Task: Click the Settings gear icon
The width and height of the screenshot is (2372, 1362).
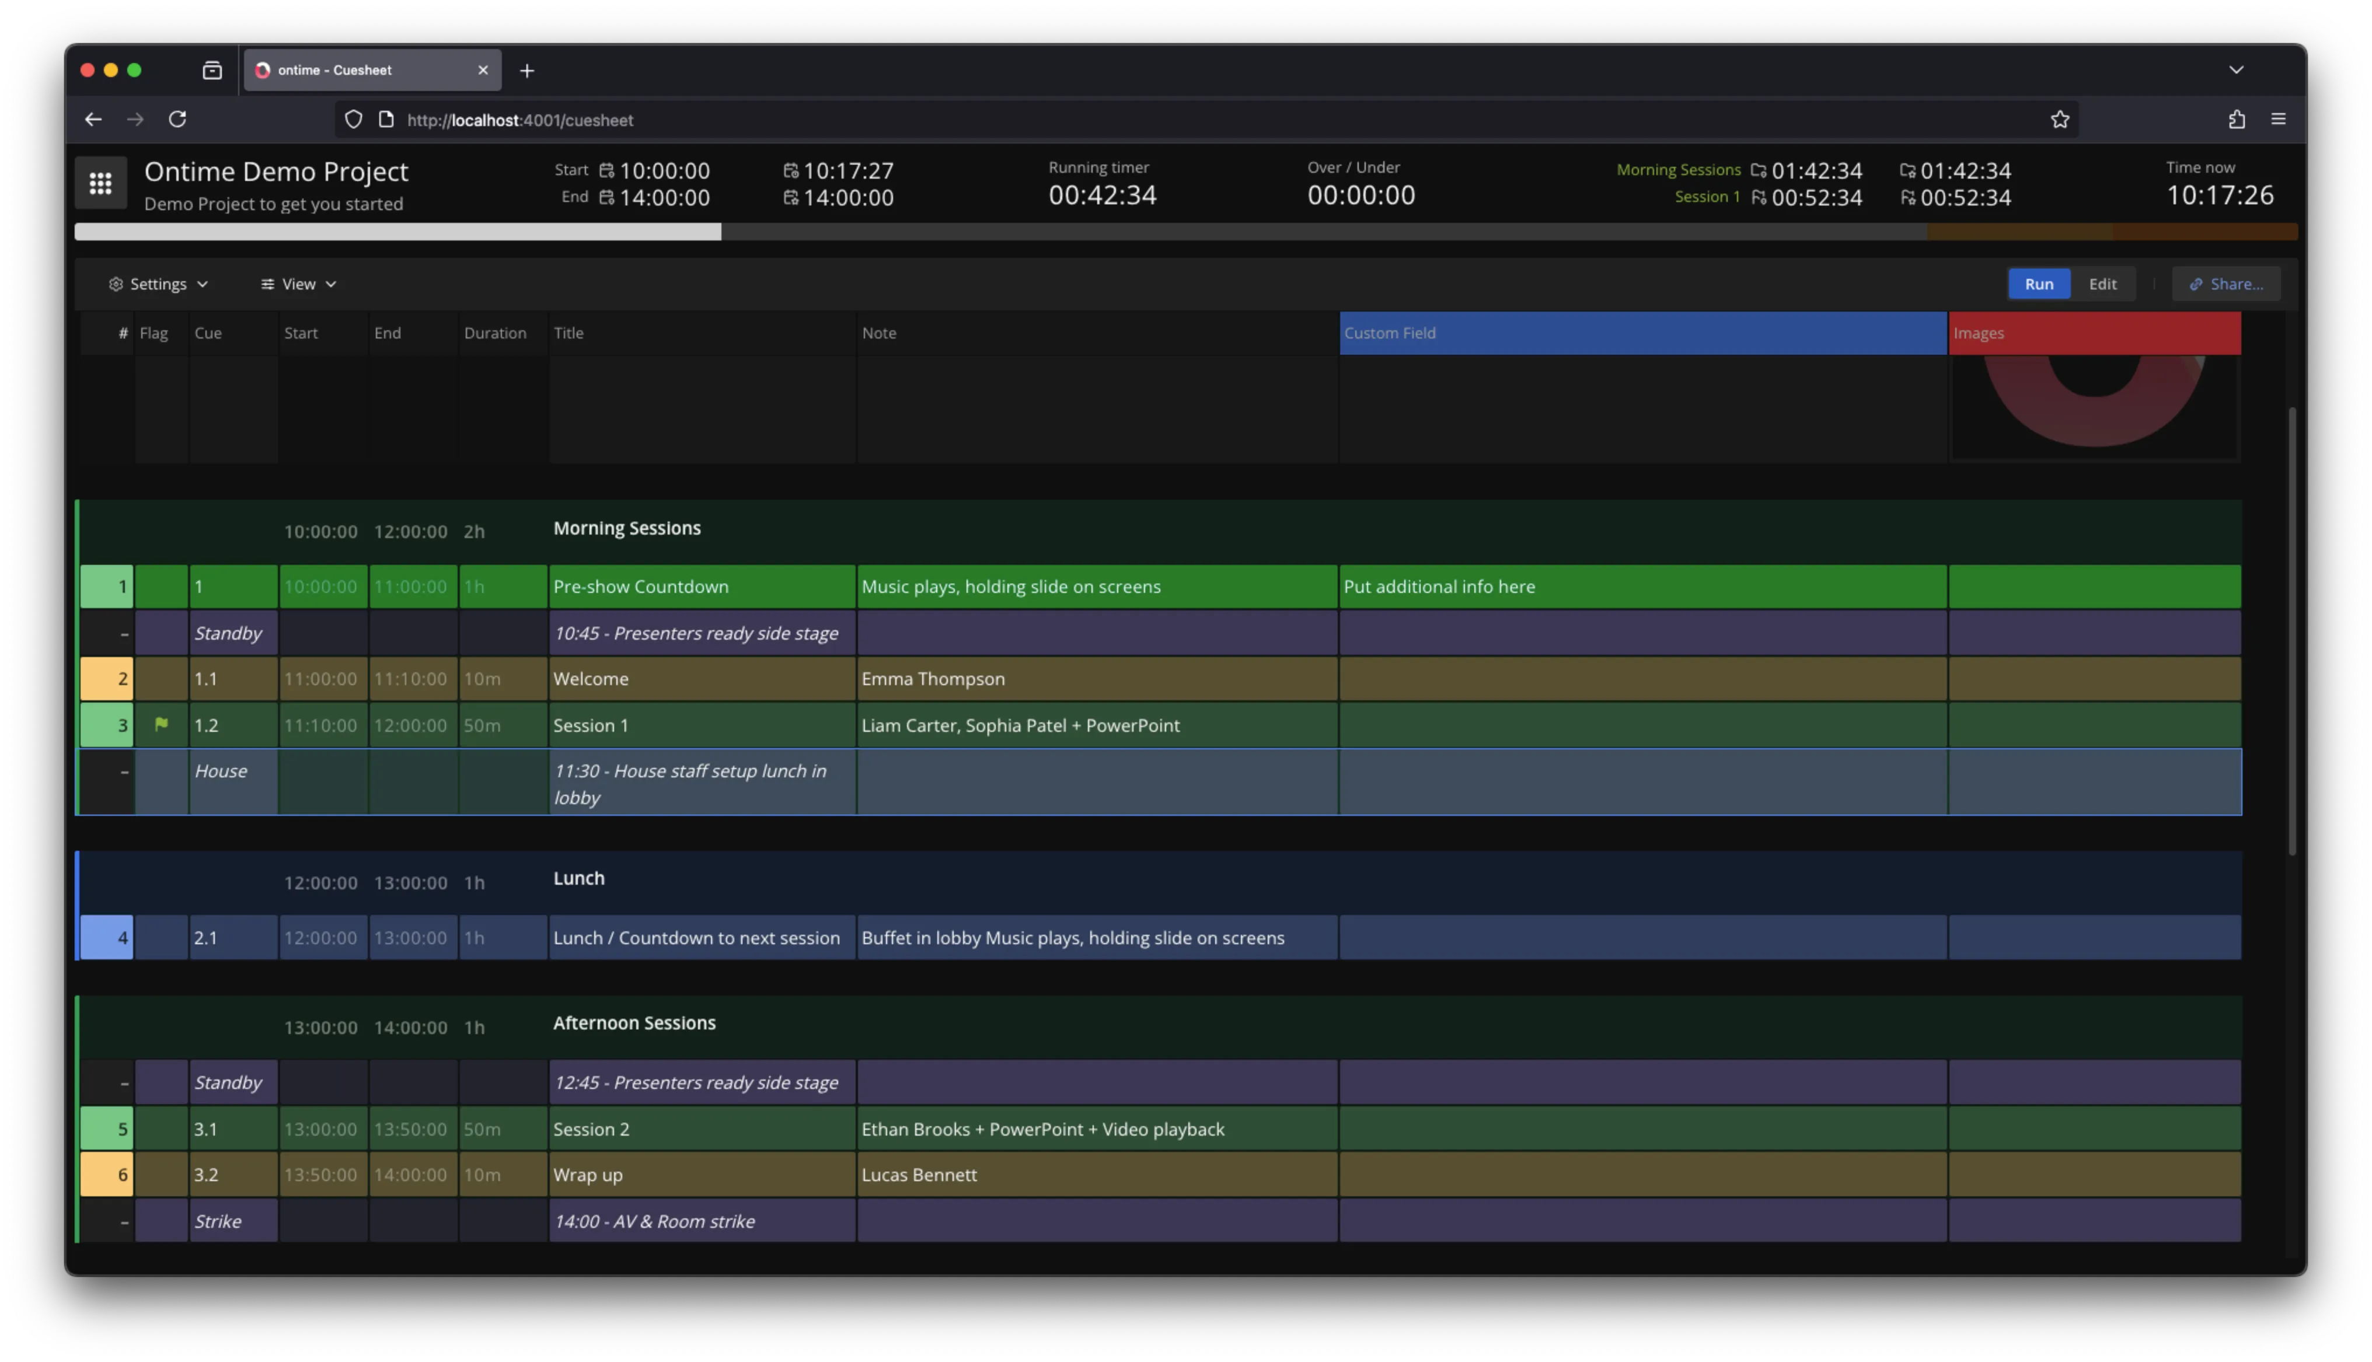Action: 116,284
